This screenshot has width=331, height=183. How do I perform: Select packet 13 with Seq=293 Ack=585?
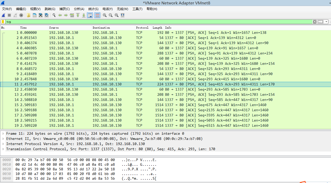point(165,94)
